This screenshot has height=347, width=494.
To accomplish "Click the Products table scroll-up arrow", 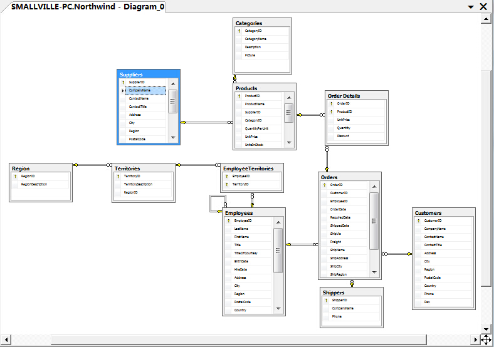I will point(289,98).
